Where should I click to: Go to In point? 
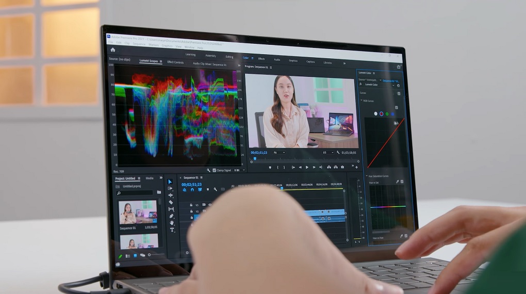coord(293,167)
